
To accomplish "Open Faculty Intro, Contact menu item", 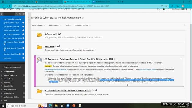I will (11, 27).
